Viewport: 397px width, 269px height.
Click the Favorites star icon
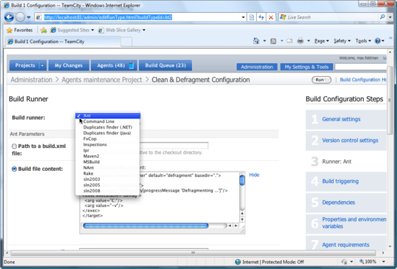(x=9, y=30)
